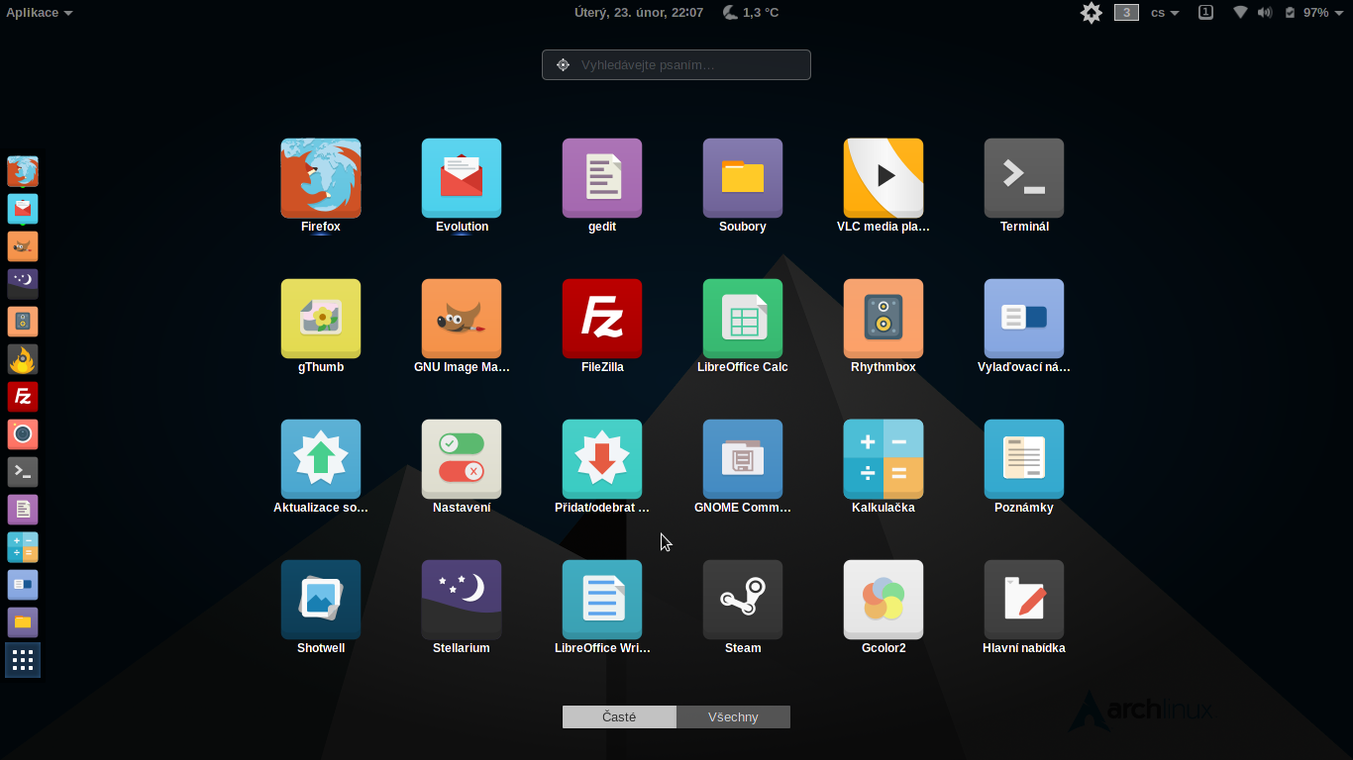Click Stellarium moon icon in the dock
The width and height of the screenshot is (1353, 760).
23,284
